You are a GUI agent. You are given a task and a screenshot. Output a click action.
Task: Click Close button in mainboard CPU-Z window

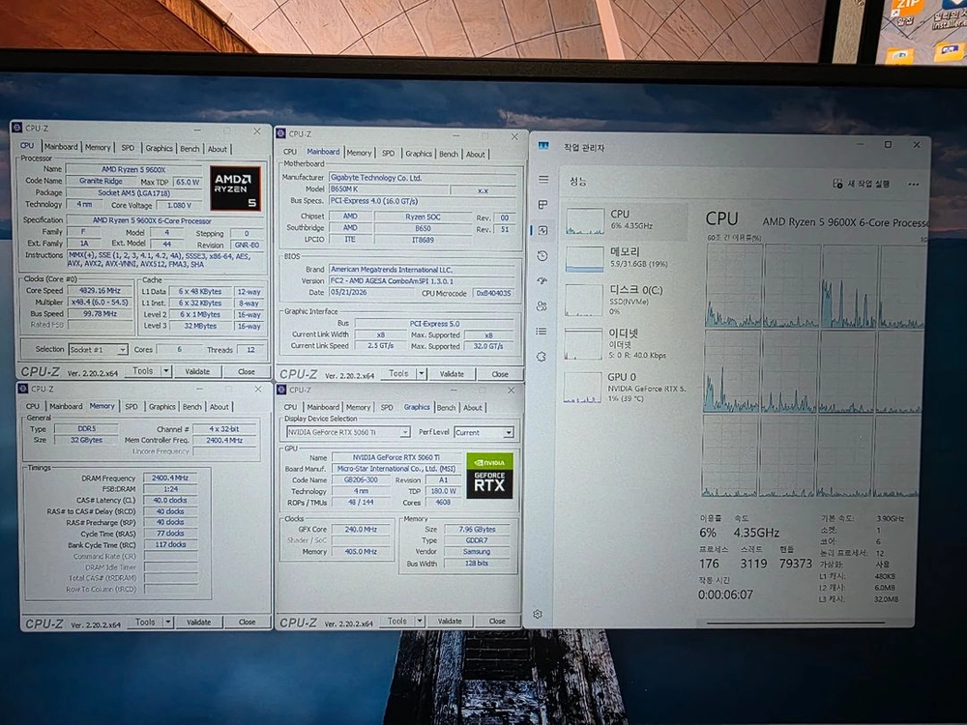pyautogui.click(x=500, y=373)
